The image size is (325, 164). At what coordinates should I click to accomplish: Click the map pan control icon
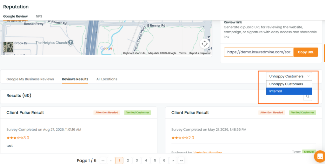[x=205, y=44]
